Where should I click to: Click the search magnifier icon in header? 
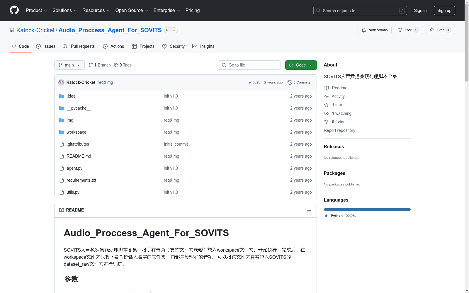(x=318, y=11)
